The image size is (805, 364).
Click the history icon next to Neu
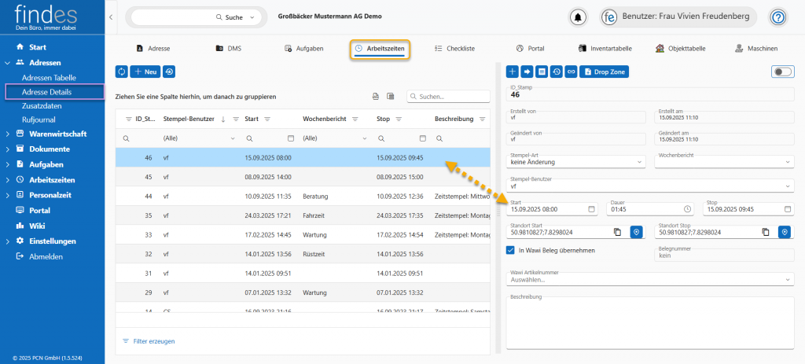[x=169, y=72]
